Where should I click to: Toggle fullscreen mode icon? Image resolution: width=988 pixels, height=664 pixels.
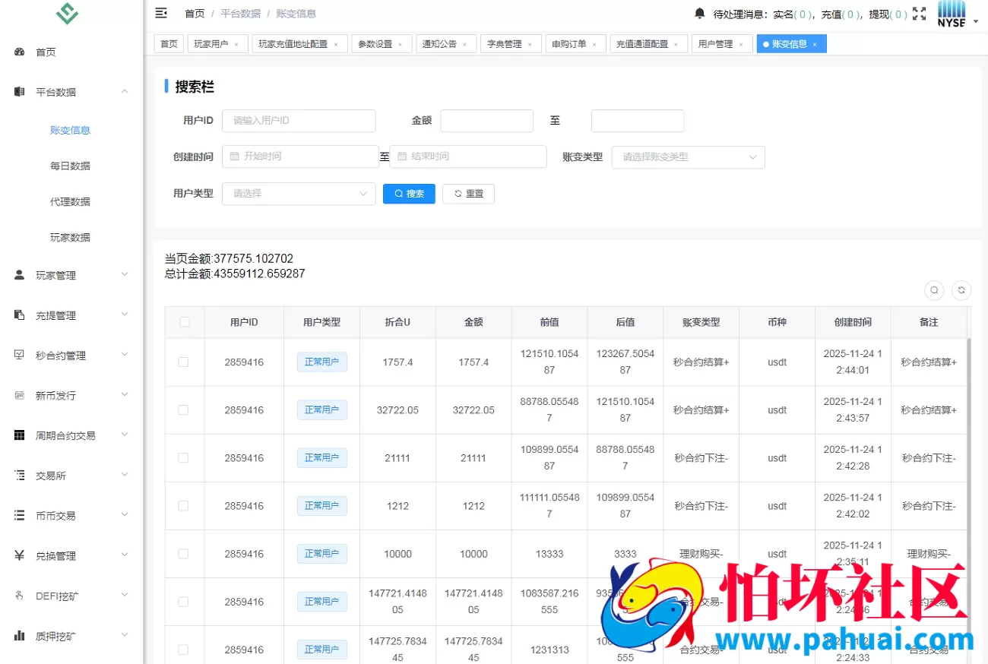(919, 13)
